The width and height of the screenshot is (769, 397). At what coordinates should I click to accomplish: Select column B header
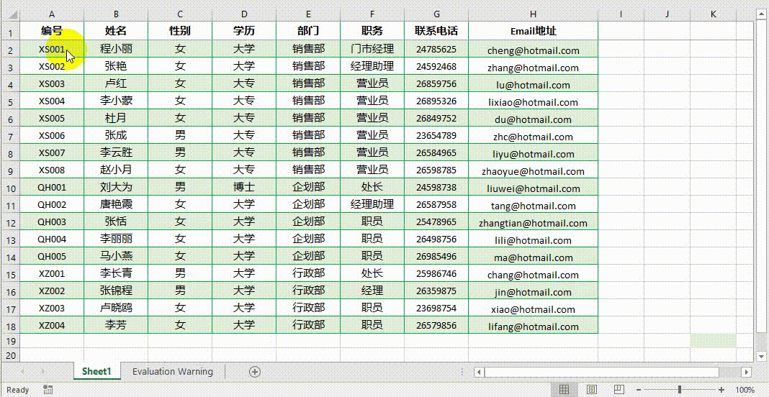tap(116, 14)
